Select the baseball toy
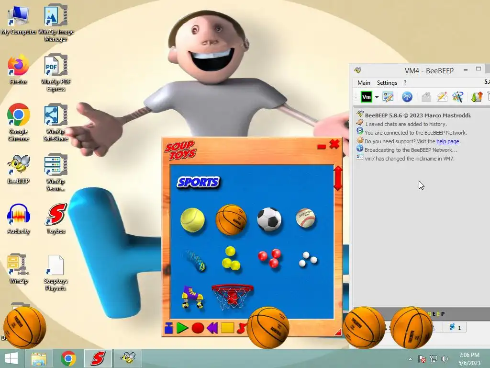The width and height of the screenshot is (490, 368). (306, 218)
